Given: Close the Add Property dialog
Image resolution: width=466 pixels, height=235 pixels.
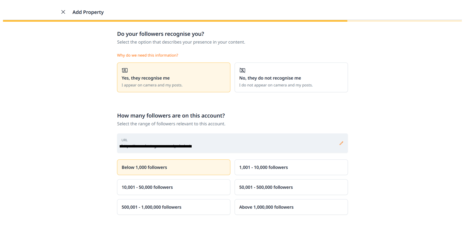Looking at the screenshot, I should click(63, 12).
